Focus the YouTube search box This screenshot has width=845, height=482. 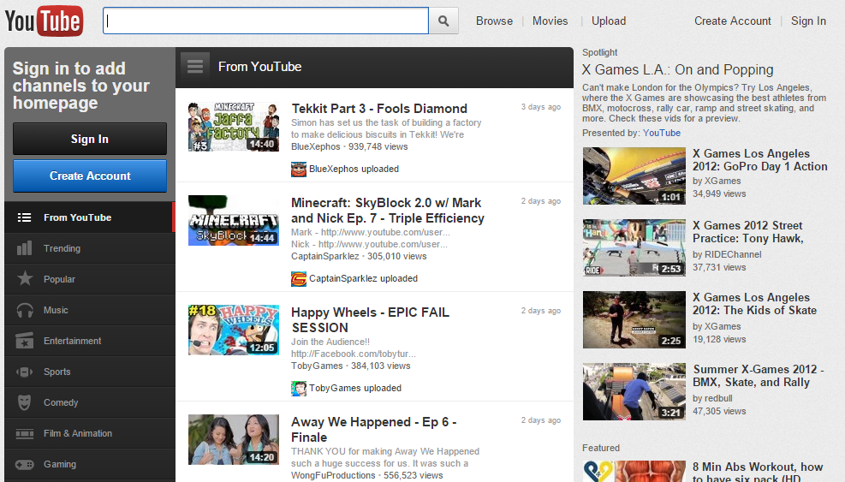pos(265,21)
